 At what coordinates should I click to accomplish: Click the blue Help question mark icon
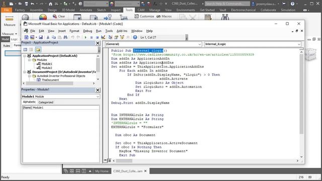pyautogui.click(x=135, y=37)
